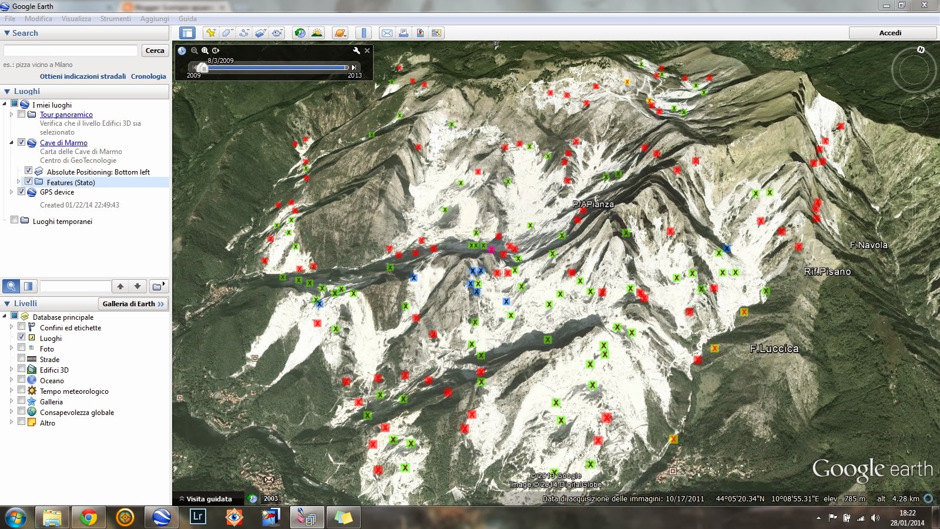Click the clock icon on time slider panel

pos(182,51)
